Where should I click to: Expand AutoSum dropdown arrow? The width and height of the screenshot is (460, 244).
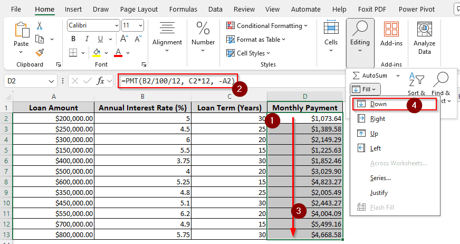(398, 76)
